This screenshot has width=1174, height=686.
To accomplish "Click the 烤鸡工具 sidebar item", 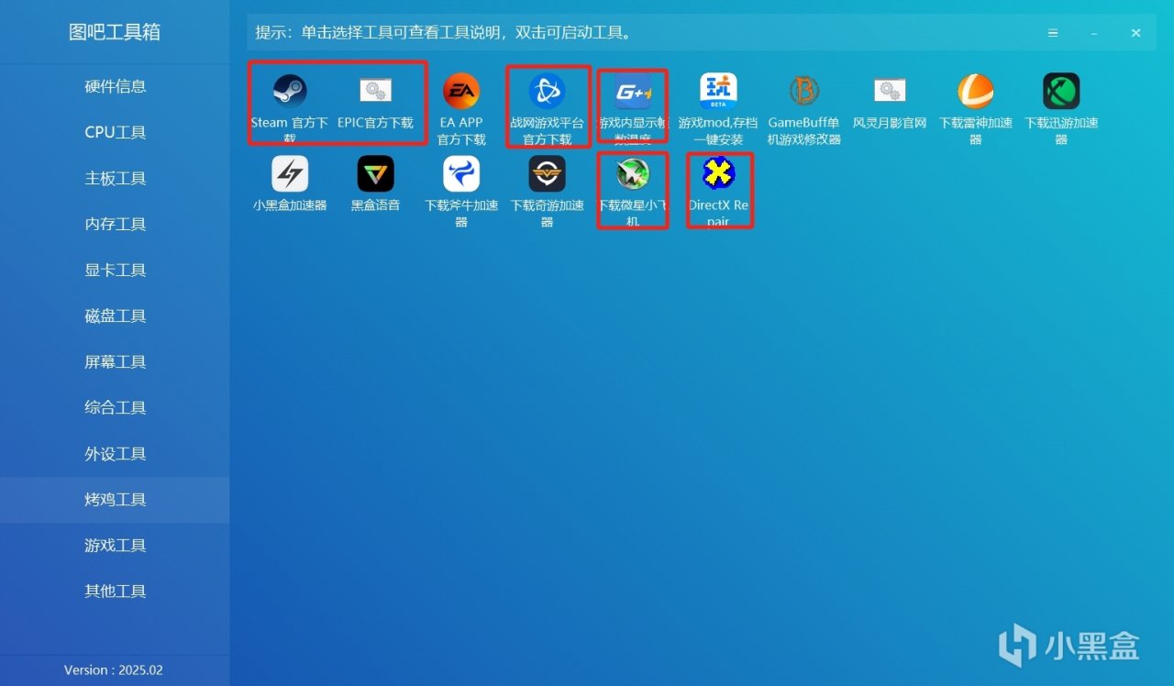I will point(115,500).
